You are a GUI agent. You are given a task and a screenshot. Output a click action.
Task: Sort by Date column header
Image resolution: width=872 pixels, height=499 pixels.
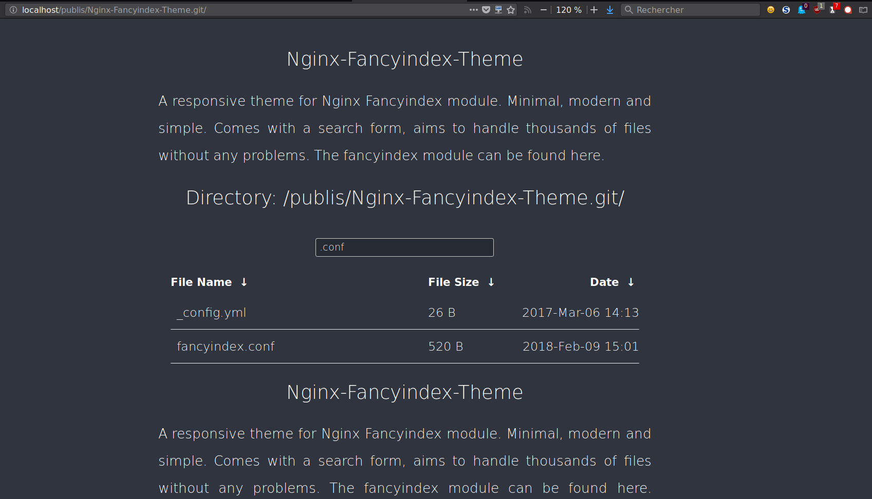[x=604, y=282]
